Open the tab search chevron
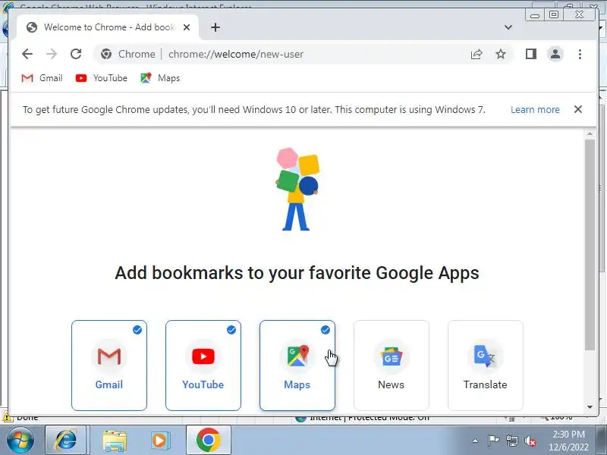Screen dimensions: 607x455 pos(508,27)
